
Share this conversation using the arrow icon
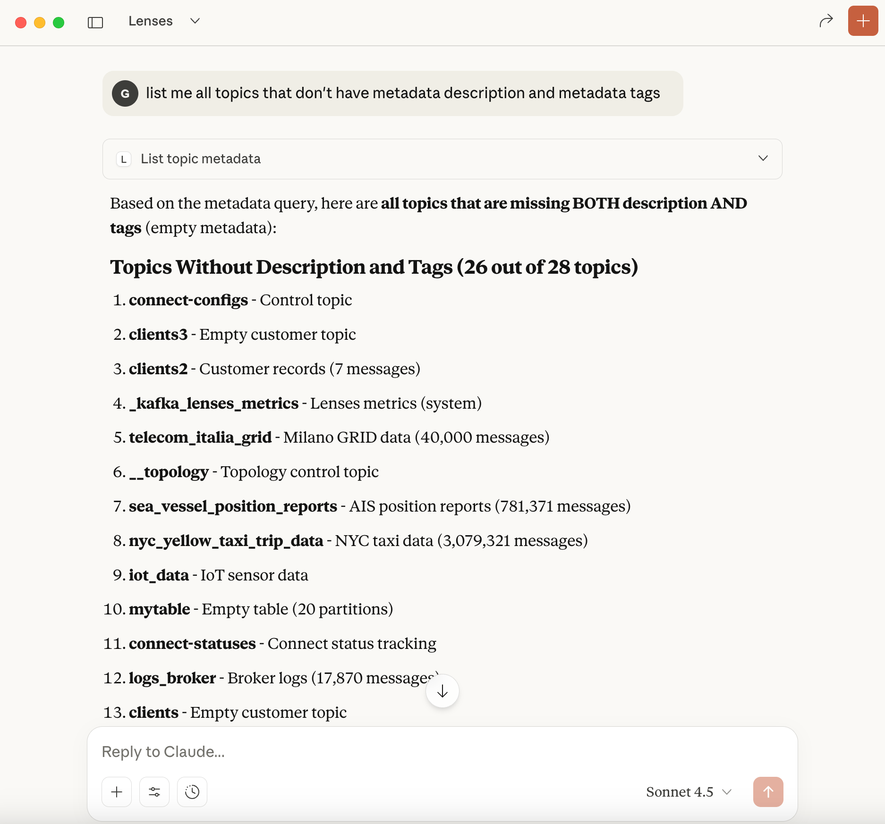[x=826, y=21]
